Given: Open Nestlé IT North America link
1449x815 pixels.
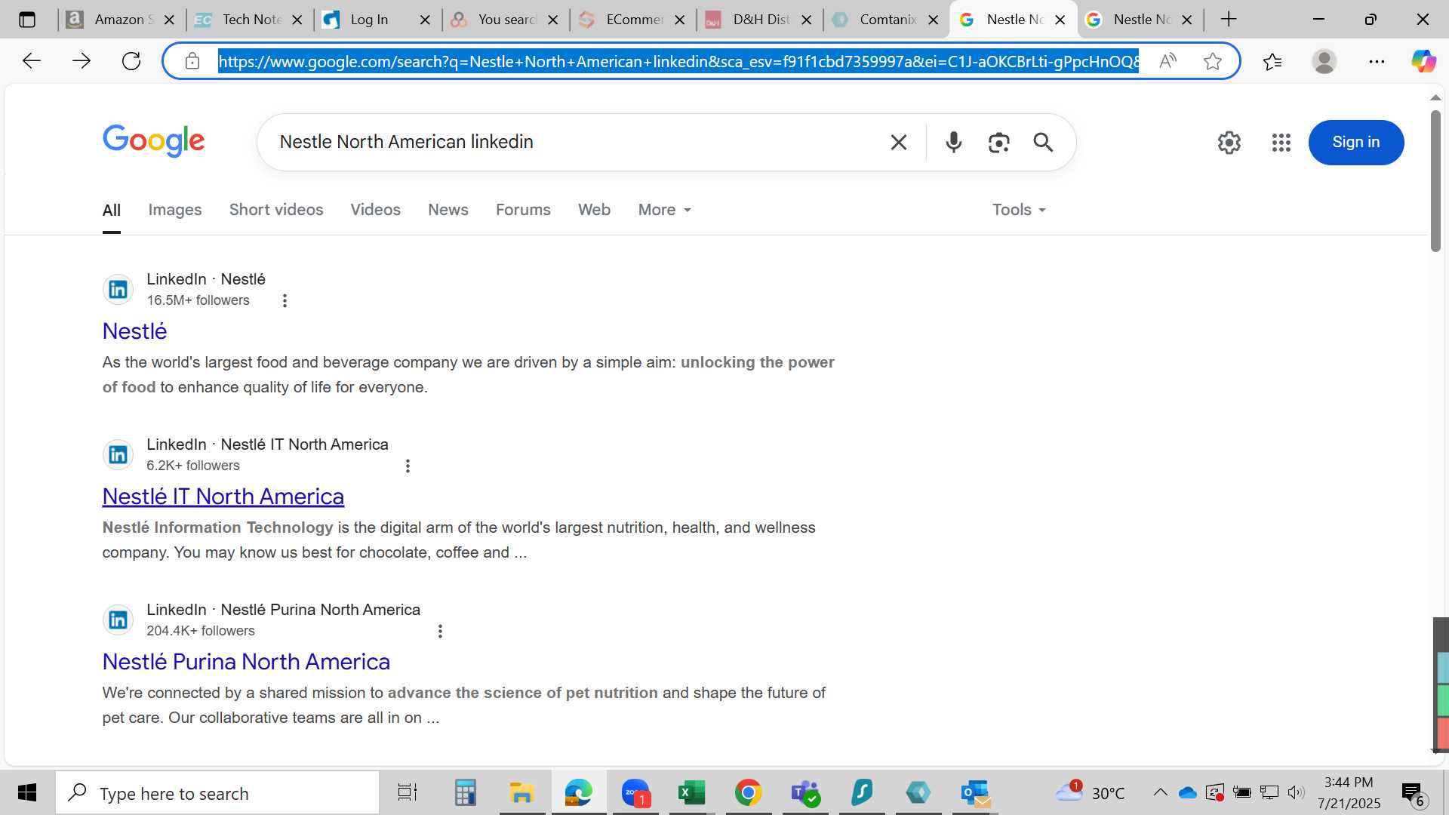Looking at the screenshot, I should [223, 497].
